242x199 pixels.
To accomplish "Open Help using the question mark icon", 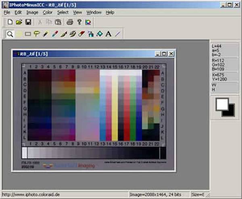I will [79, 22].
